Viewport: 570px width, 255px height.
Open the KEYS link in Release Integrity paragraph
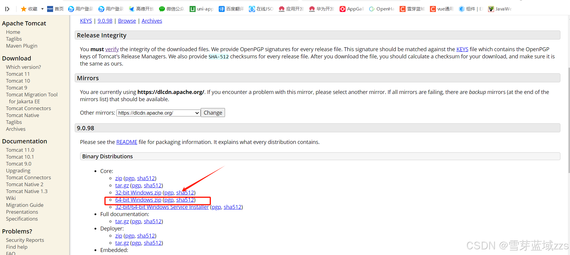click(x=462, y=49)
